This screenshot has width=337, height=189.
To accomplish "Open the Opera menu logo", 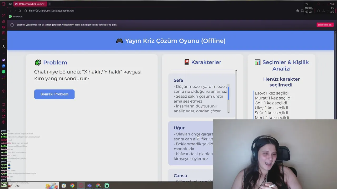I will (x=4, y=4).
